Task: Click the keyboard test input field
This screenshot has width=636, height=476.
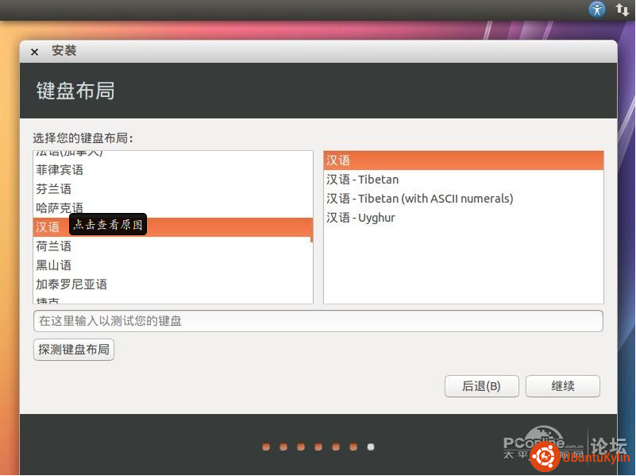Action: pos(318,321)
